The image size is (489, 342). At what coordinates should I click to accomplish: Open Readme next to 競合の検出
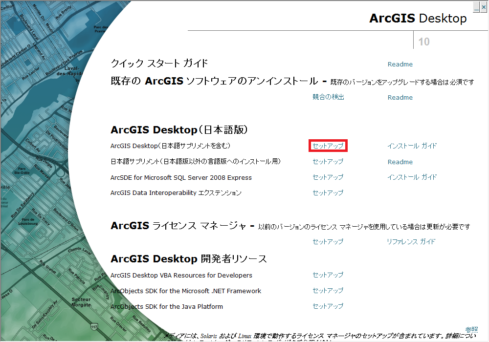click(x=400, y=98)
